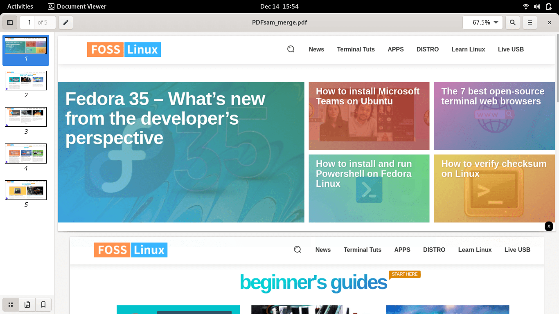Click the black X circle on page
559x314 pixels.
tap(549, 227)
